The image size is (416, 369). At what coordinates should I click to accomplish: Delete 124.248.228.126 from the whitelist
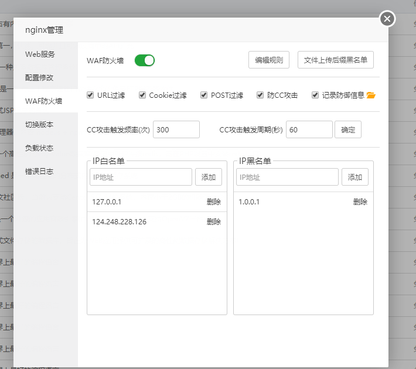coord(214,221)
